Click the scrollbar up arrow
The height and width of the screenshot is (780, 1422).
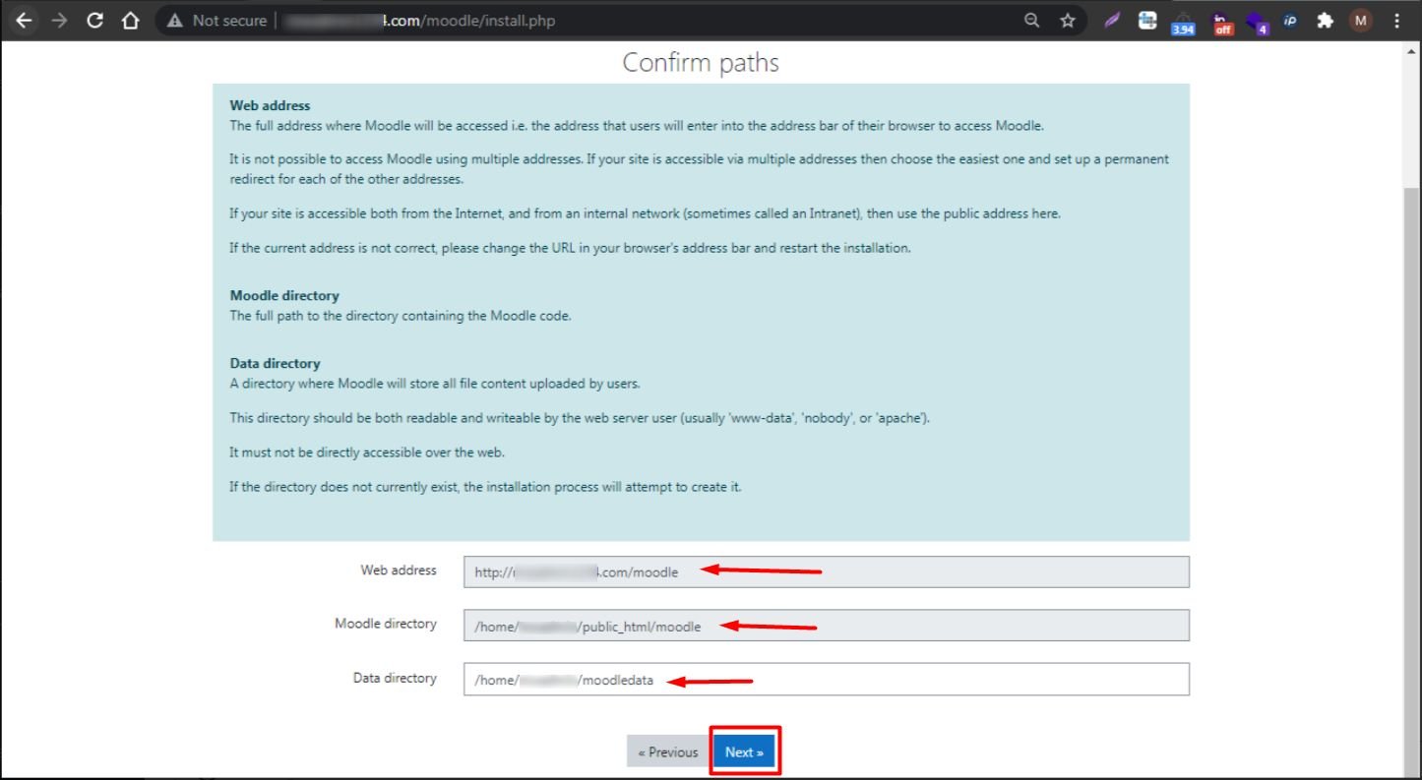1412,52
